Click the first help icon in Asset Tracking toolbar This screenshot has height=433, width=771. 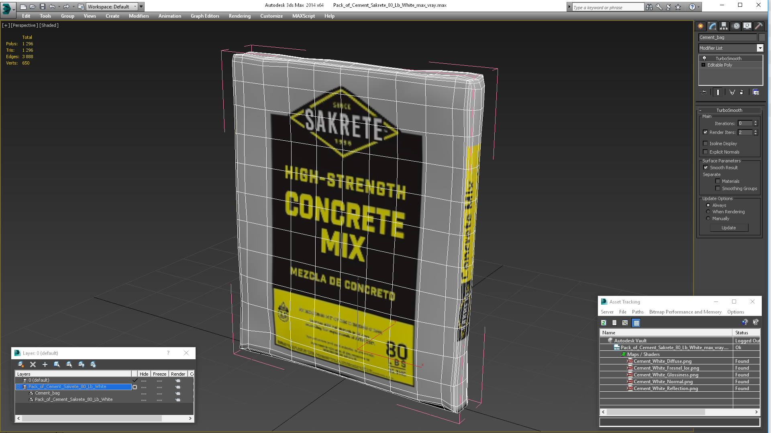coord(745,322)
